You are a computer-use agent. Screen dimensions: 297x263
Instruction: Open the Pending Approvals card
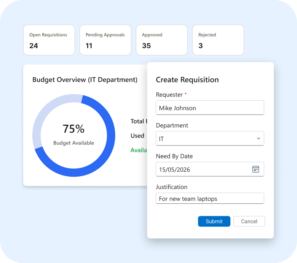(105, 40)
